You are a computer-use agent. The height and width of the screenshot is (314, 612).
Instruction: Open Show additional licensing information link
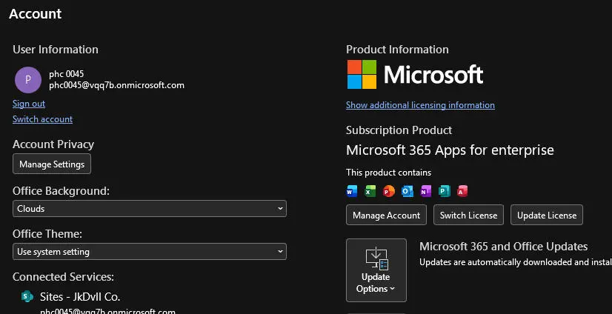(420, 105)
